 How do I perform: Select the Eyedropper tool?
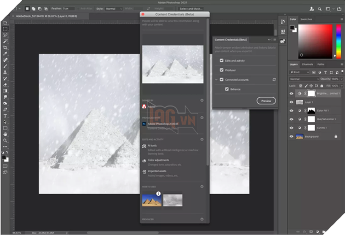tap(5, 54)
